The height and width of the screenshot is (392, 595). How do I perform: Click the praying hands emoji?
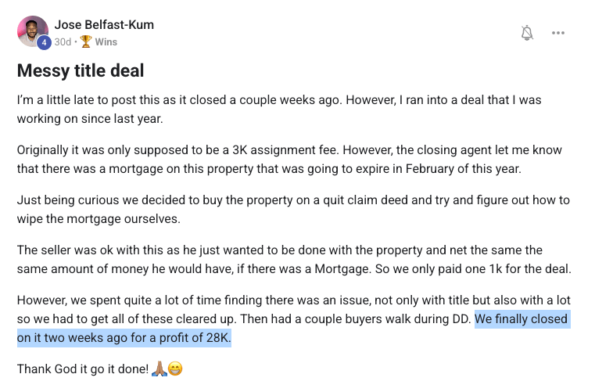[x=159, y=369]
